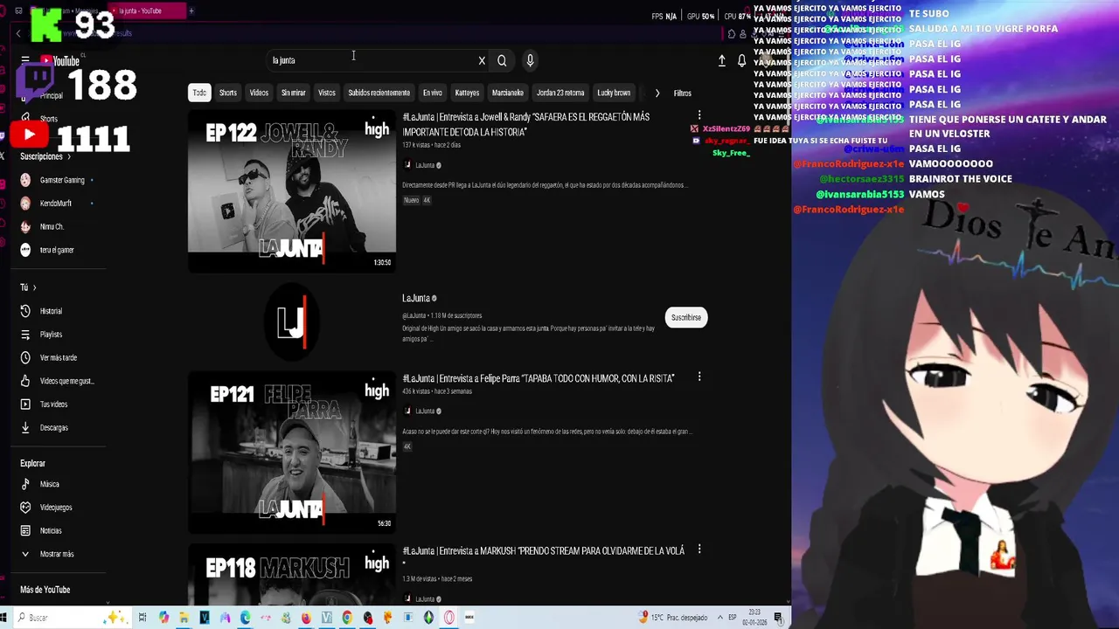This screenshot has height=629, width=1119.
Task: Open the Windows Start button
Action: [5, 618]
